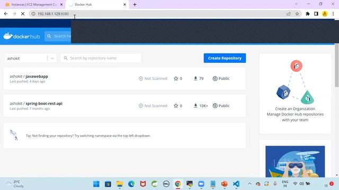339x190 pixels.
Task: Click the Search by repository name field
Action: click(101, 58)
